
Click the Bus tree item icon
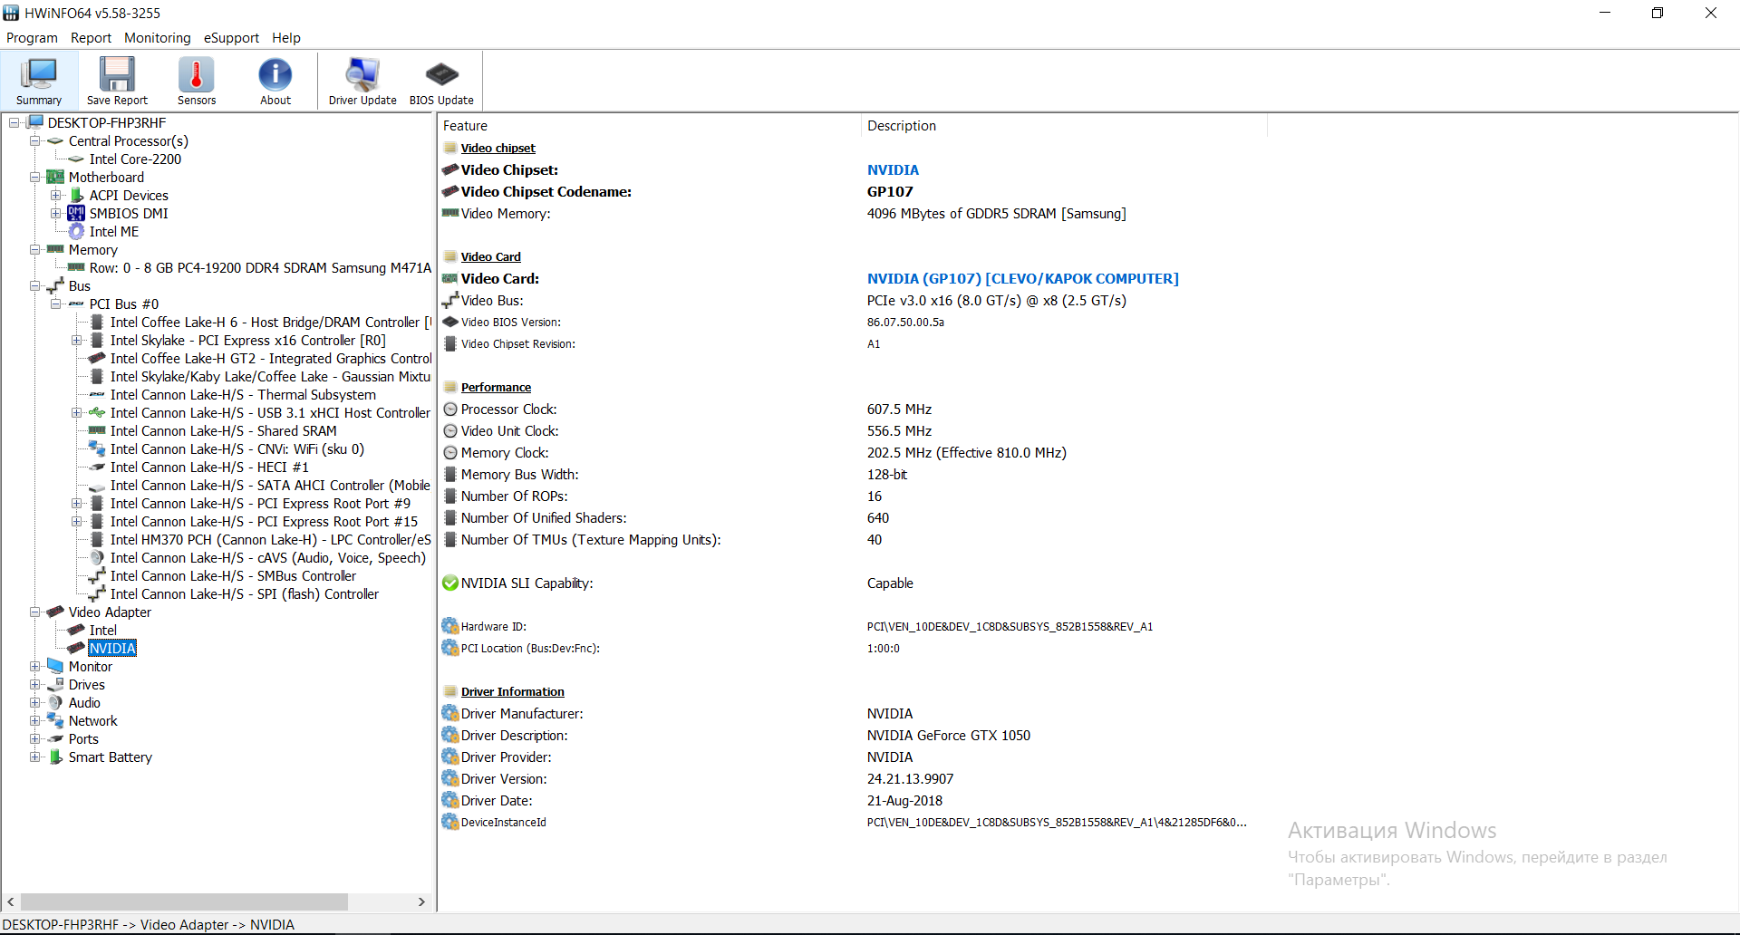(x=55, y=285)
